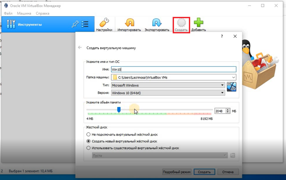Click the pin icon in Инструменты panel
This screenshot has width=286, height=180.
click(x=75, y=24)
